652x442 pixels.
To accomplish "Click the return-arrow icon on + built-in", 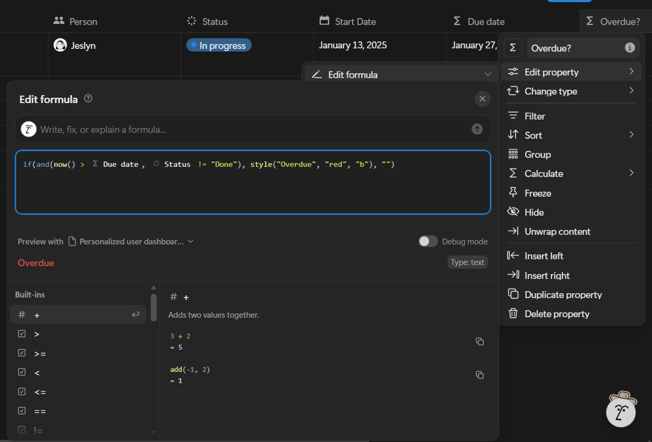I will tap(136, 314).
